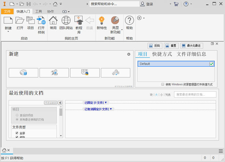Open the 亮显新功能 dropdown arrow
Screen dimensions: 225x162
(x=122, y=30)
